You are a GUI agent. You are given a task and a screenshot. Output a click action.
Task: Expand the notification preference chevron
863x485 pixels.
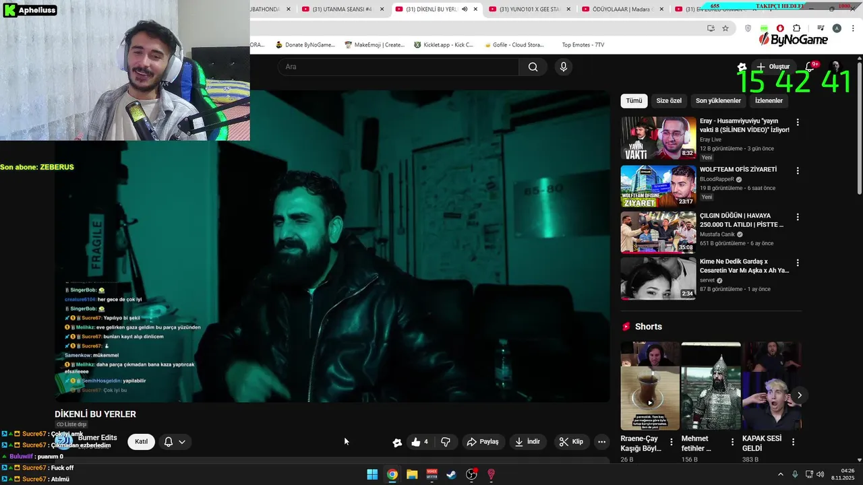click(182, 442)
